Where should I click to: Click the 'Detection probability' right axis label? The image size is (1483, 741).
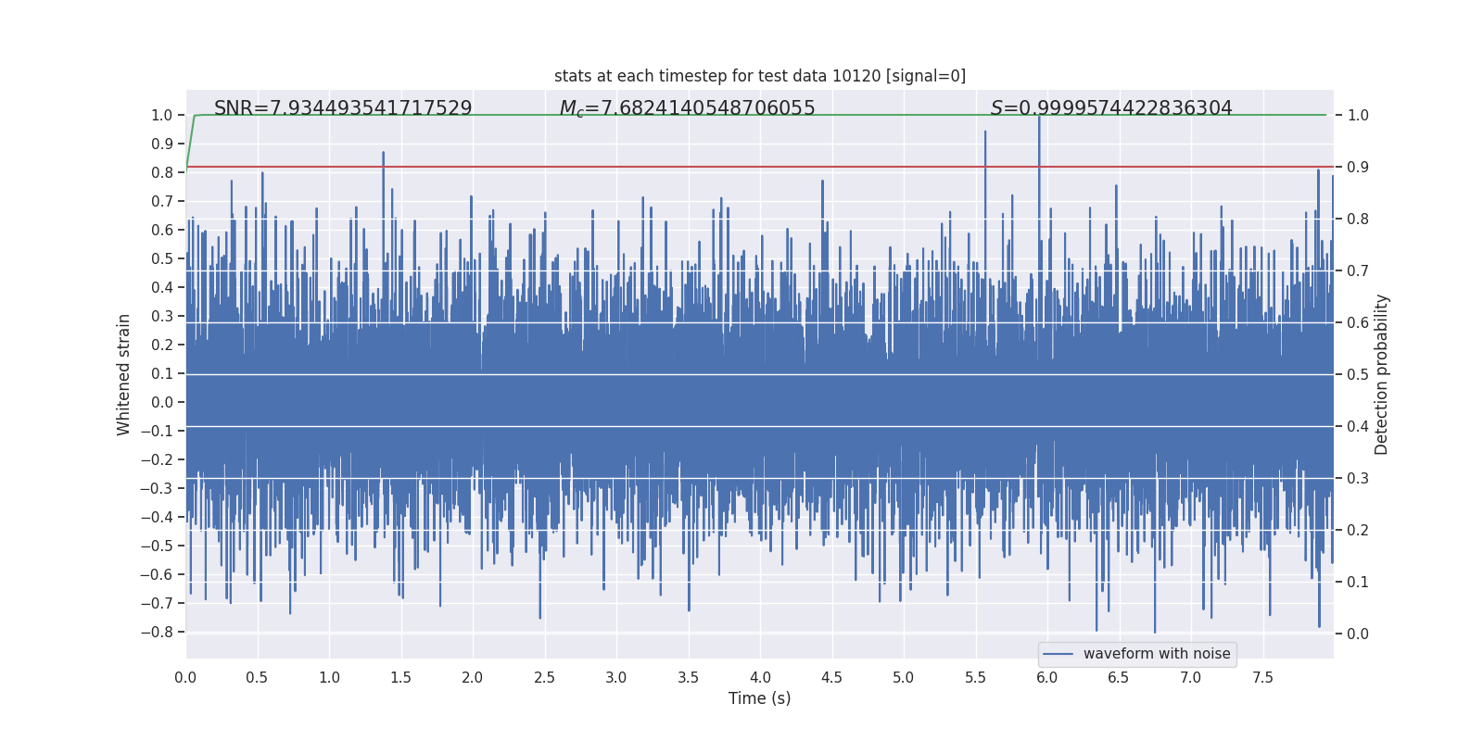click(x=1382, y=374)
